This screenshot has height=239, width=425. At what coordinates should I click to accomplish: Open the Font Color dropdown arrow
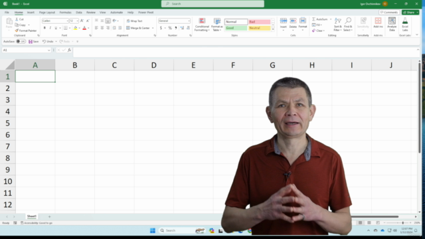tap(88, 28)
